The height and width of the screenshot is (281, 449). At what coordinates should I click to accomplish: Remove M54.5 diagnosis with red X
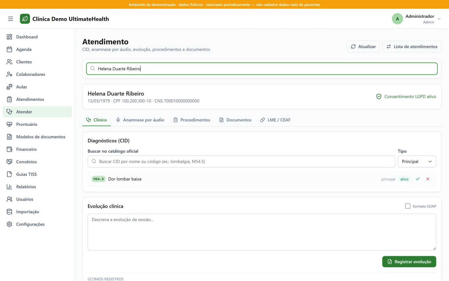pos(428,179)
